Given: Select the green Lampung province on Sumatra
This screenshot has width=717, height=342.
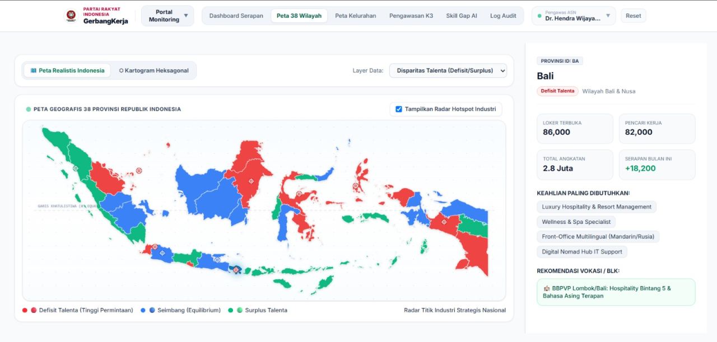Looking at the screenshot, I should click(x=137, y=234).
